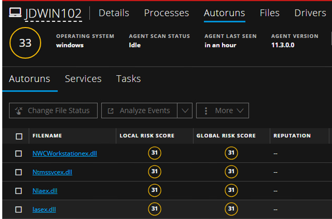Open the More actions dropdown
The height and width of the screenshot is (219, 332).
[223, 111]
